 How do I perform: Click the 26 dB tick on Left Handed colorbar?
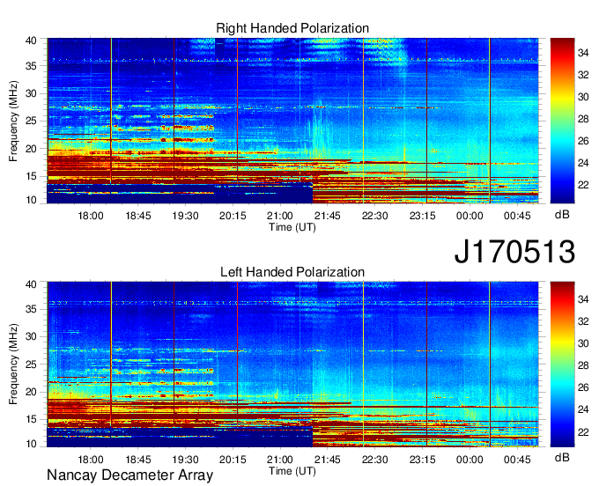(583, 387)
